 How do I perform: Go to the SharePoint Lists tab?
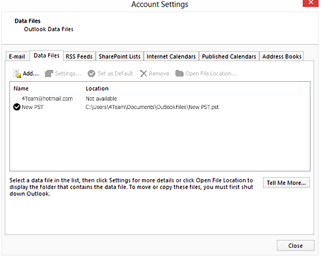click(120, 56)
